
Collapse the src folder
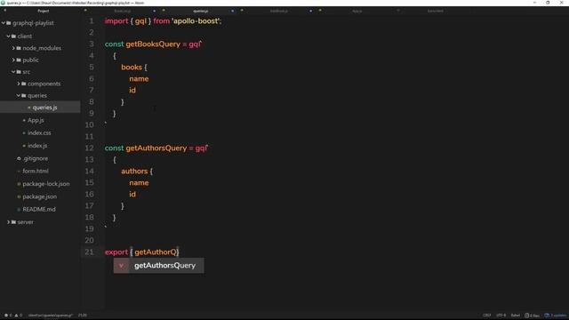pyautogui.click(x=13, y=72)
